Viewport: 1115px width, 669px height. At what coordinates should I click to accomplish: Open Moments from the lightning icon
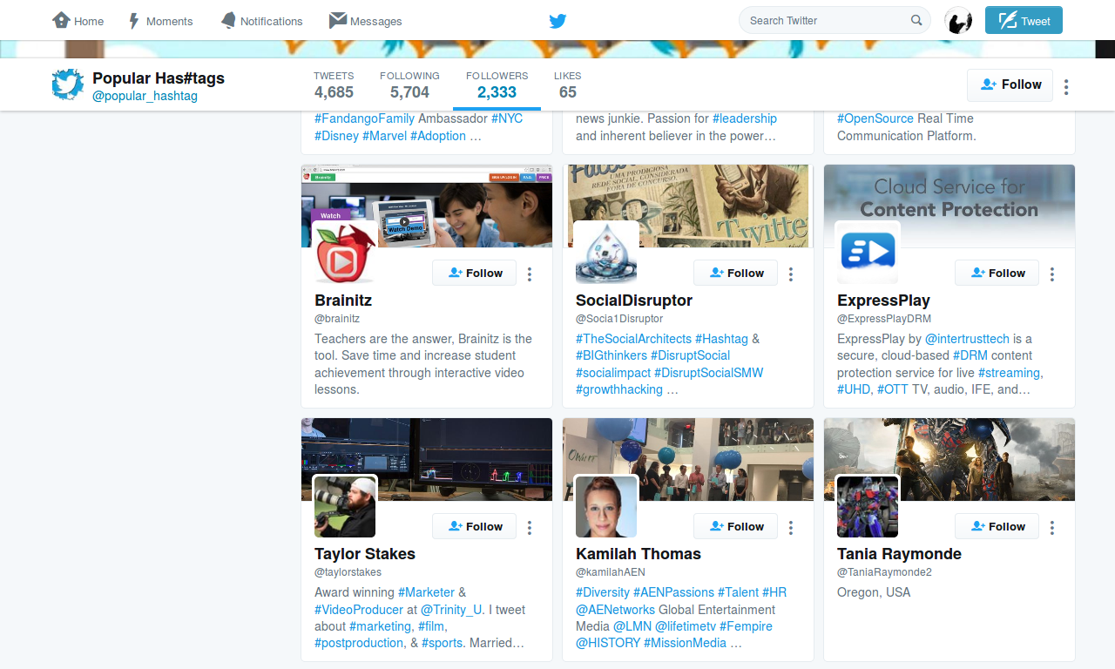[134, 20]
